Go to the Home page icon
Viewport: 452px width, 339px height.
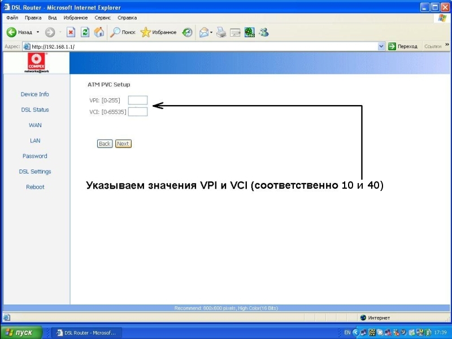tap(99, 32)
